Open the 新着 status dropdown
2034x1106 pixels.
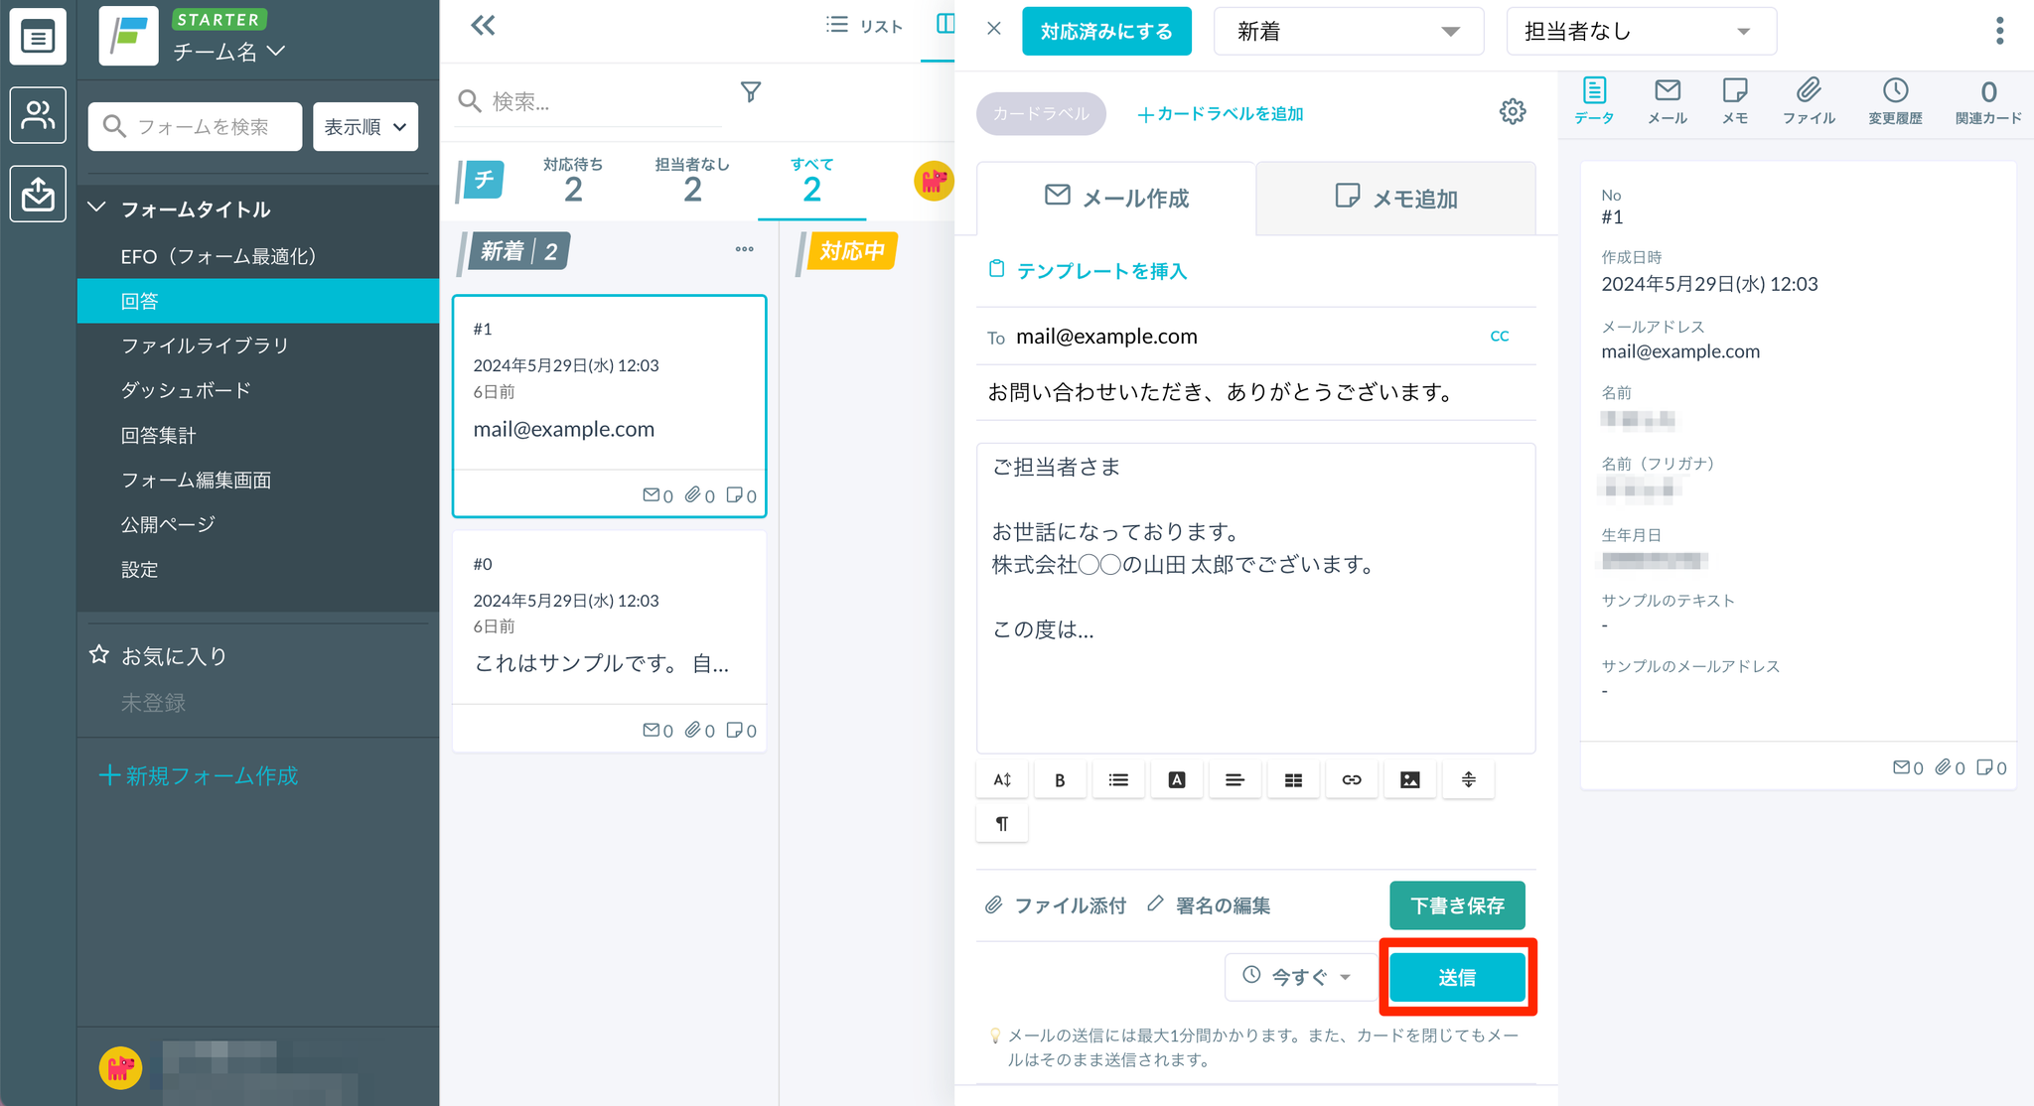coord(1348,32)
